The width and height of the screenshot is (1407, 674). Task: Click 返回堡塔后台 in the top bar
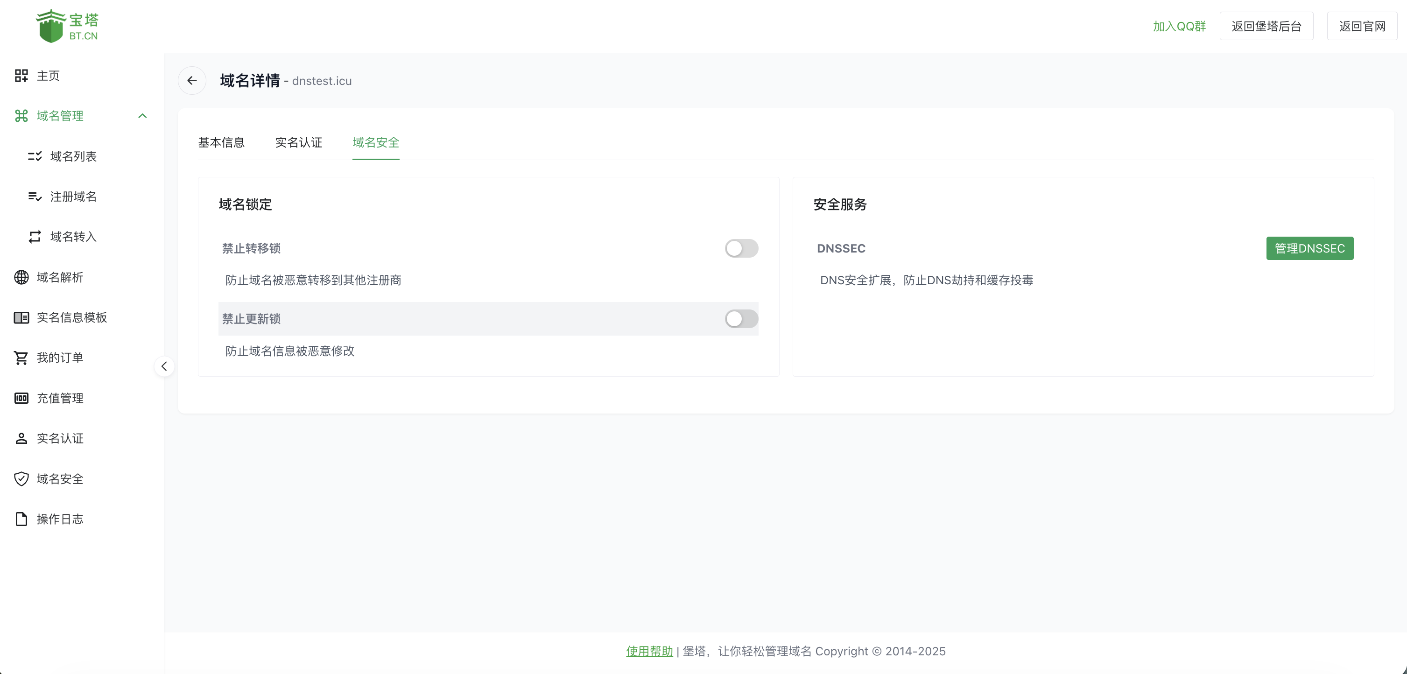click(x=1266, y=25)
